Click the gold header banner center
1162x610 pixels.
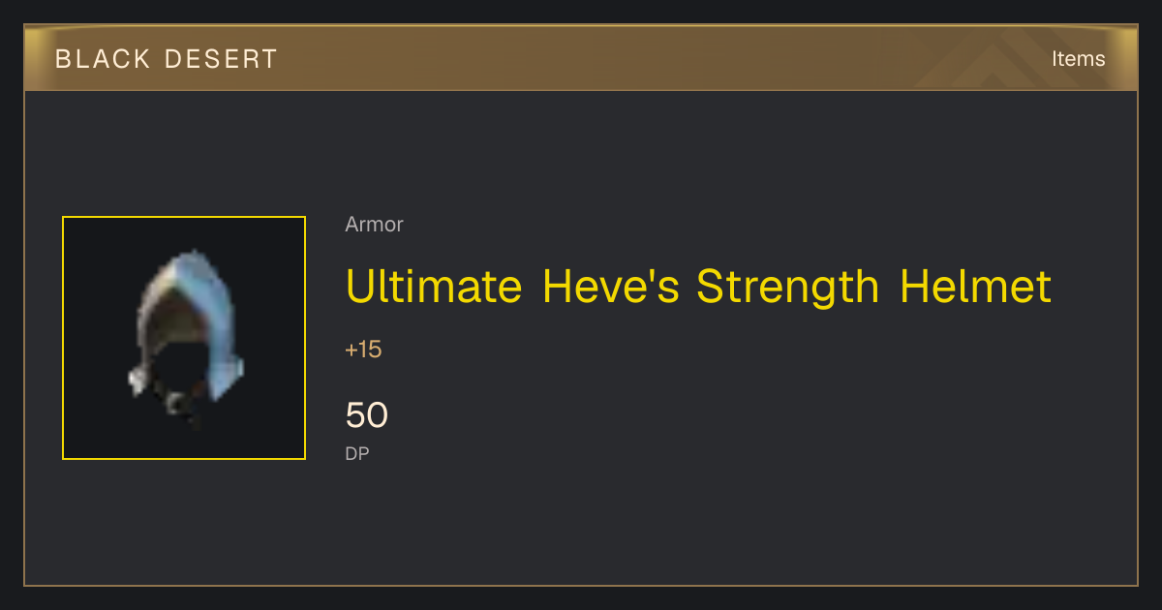click(x=581, y=58)
